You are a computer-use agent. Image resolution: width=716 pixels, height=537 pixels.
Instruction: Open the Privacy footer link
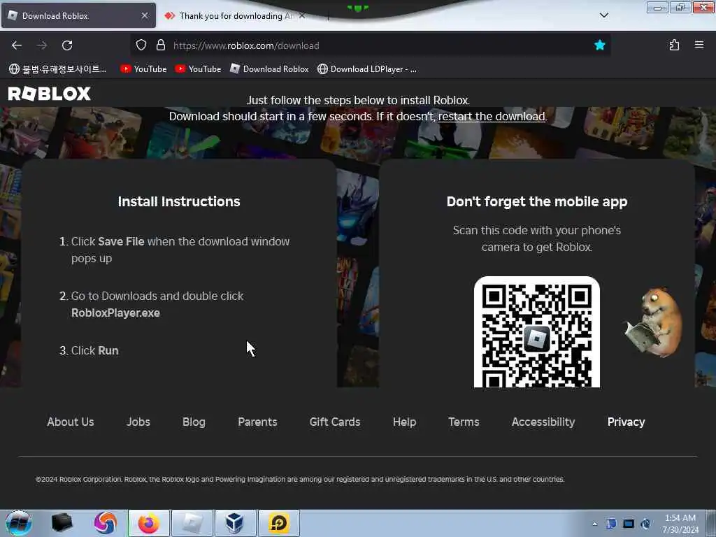626,422
